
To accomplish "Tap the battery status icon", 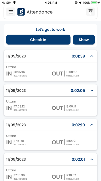I will pos(94,3).
